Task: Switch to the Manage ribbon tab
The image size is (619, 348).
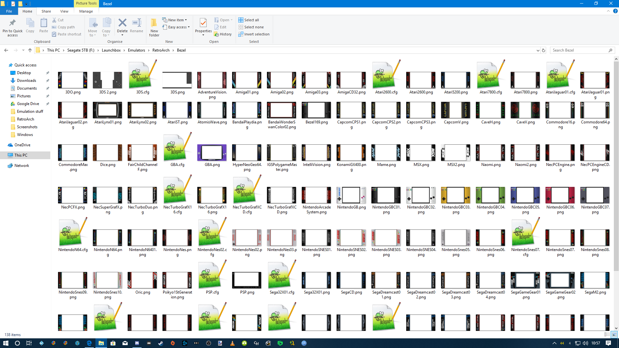Action: point(86,11)
